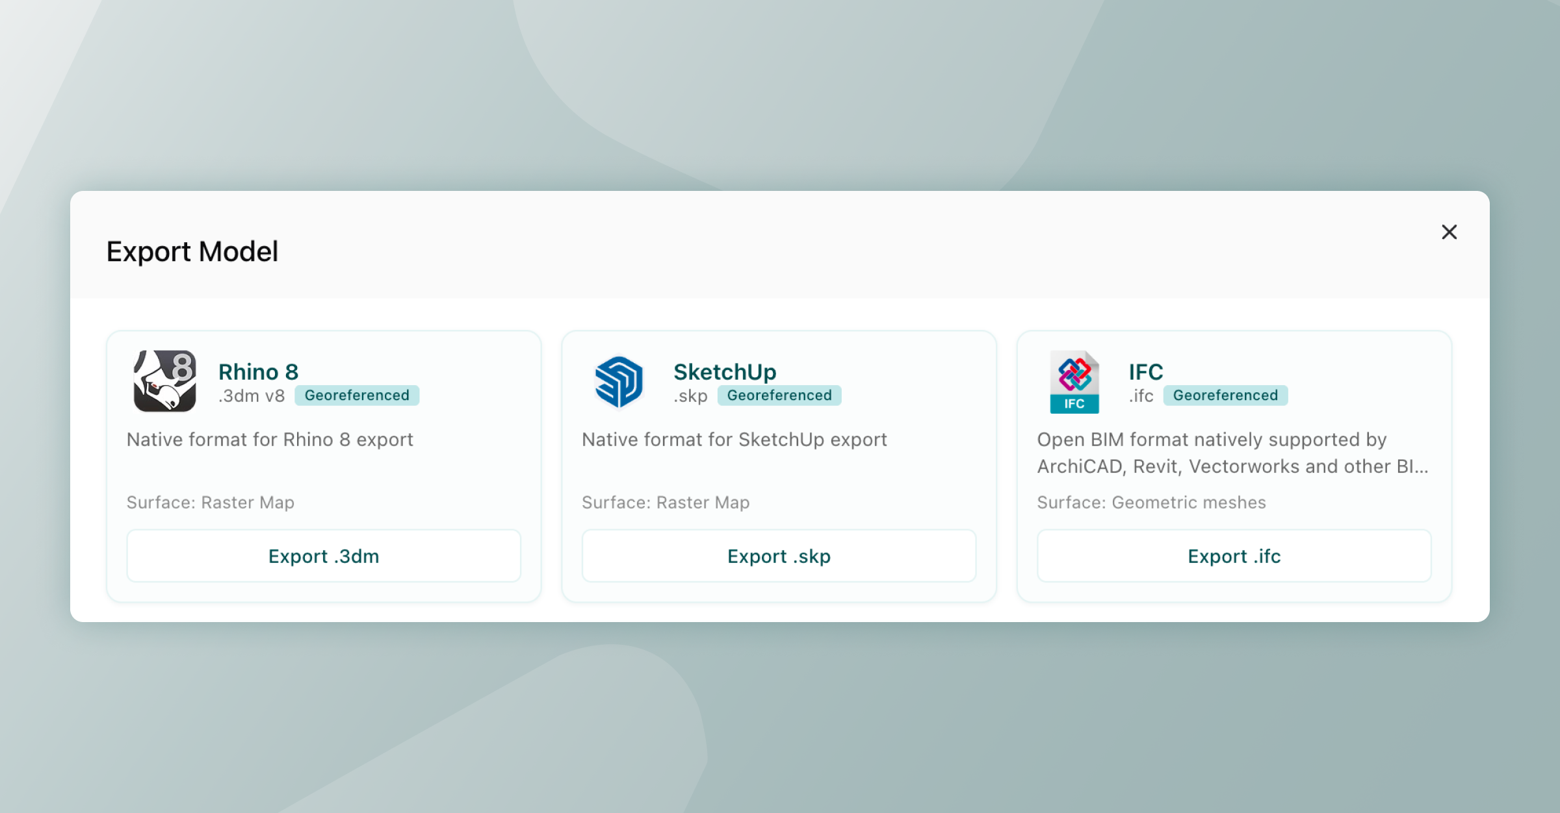
Task: Close the Export Model dialog
Action: (x=1449, y=232)
